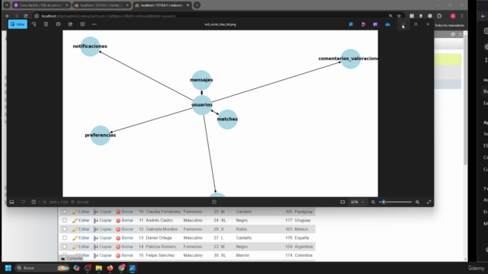Image resolution: width=488 pixels, height=274 pixels.
Task: Check the row checkbox for Claudia Fernández
Action: point(64,212)
